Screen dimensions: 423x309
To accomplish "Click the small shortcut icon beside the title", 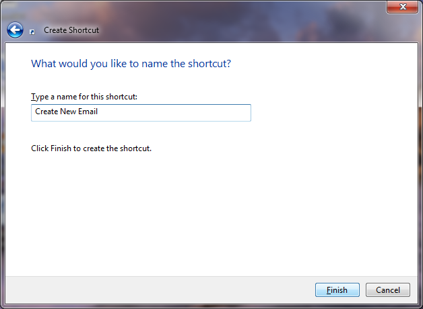I will click(x=32, y=31).
